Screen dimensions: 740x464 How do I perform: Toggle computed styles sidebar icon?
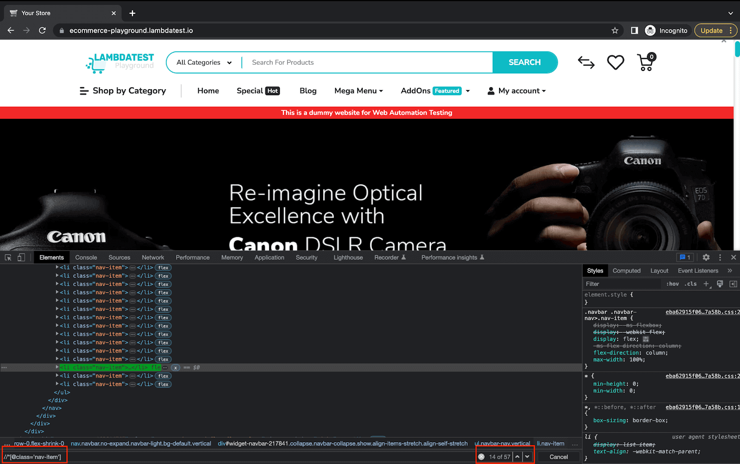733,284
